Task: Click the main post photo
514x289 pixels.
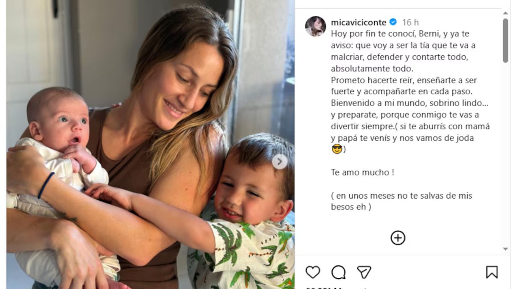Action: coord(150,144)
